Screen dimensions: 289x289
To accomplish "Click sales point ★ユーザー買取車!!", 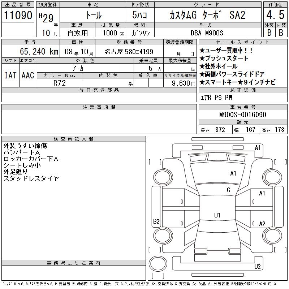I will (x=226, y=50).
